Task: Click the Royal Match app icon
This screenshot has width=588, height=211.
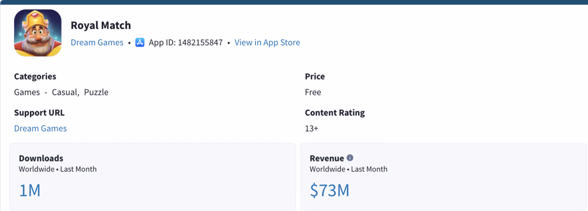Action: (x=38, y=33)
